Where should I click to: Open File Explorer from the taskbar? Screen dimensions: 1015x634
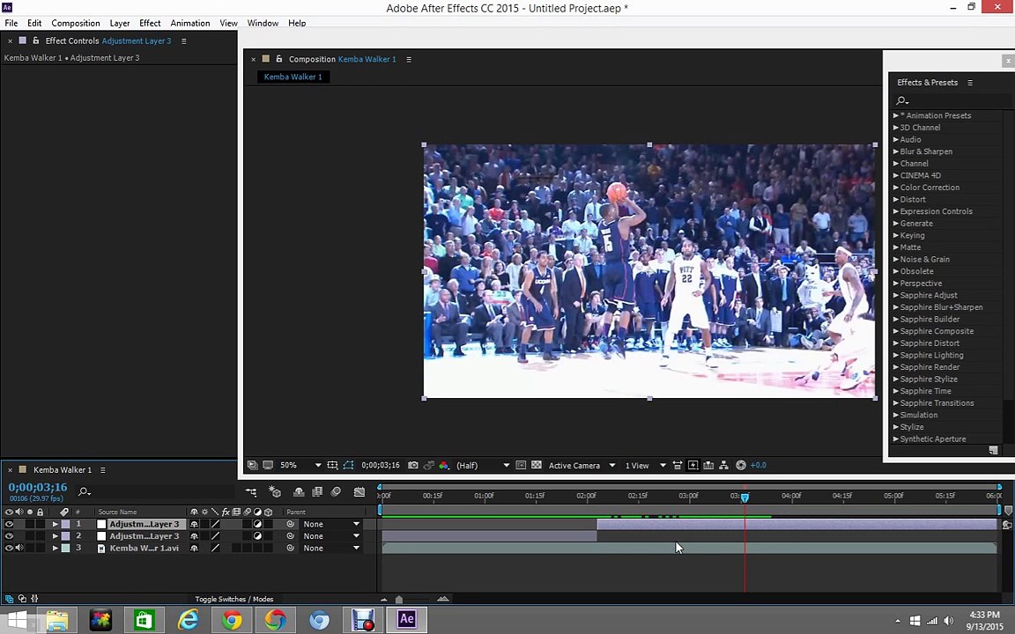click(56, 619)
